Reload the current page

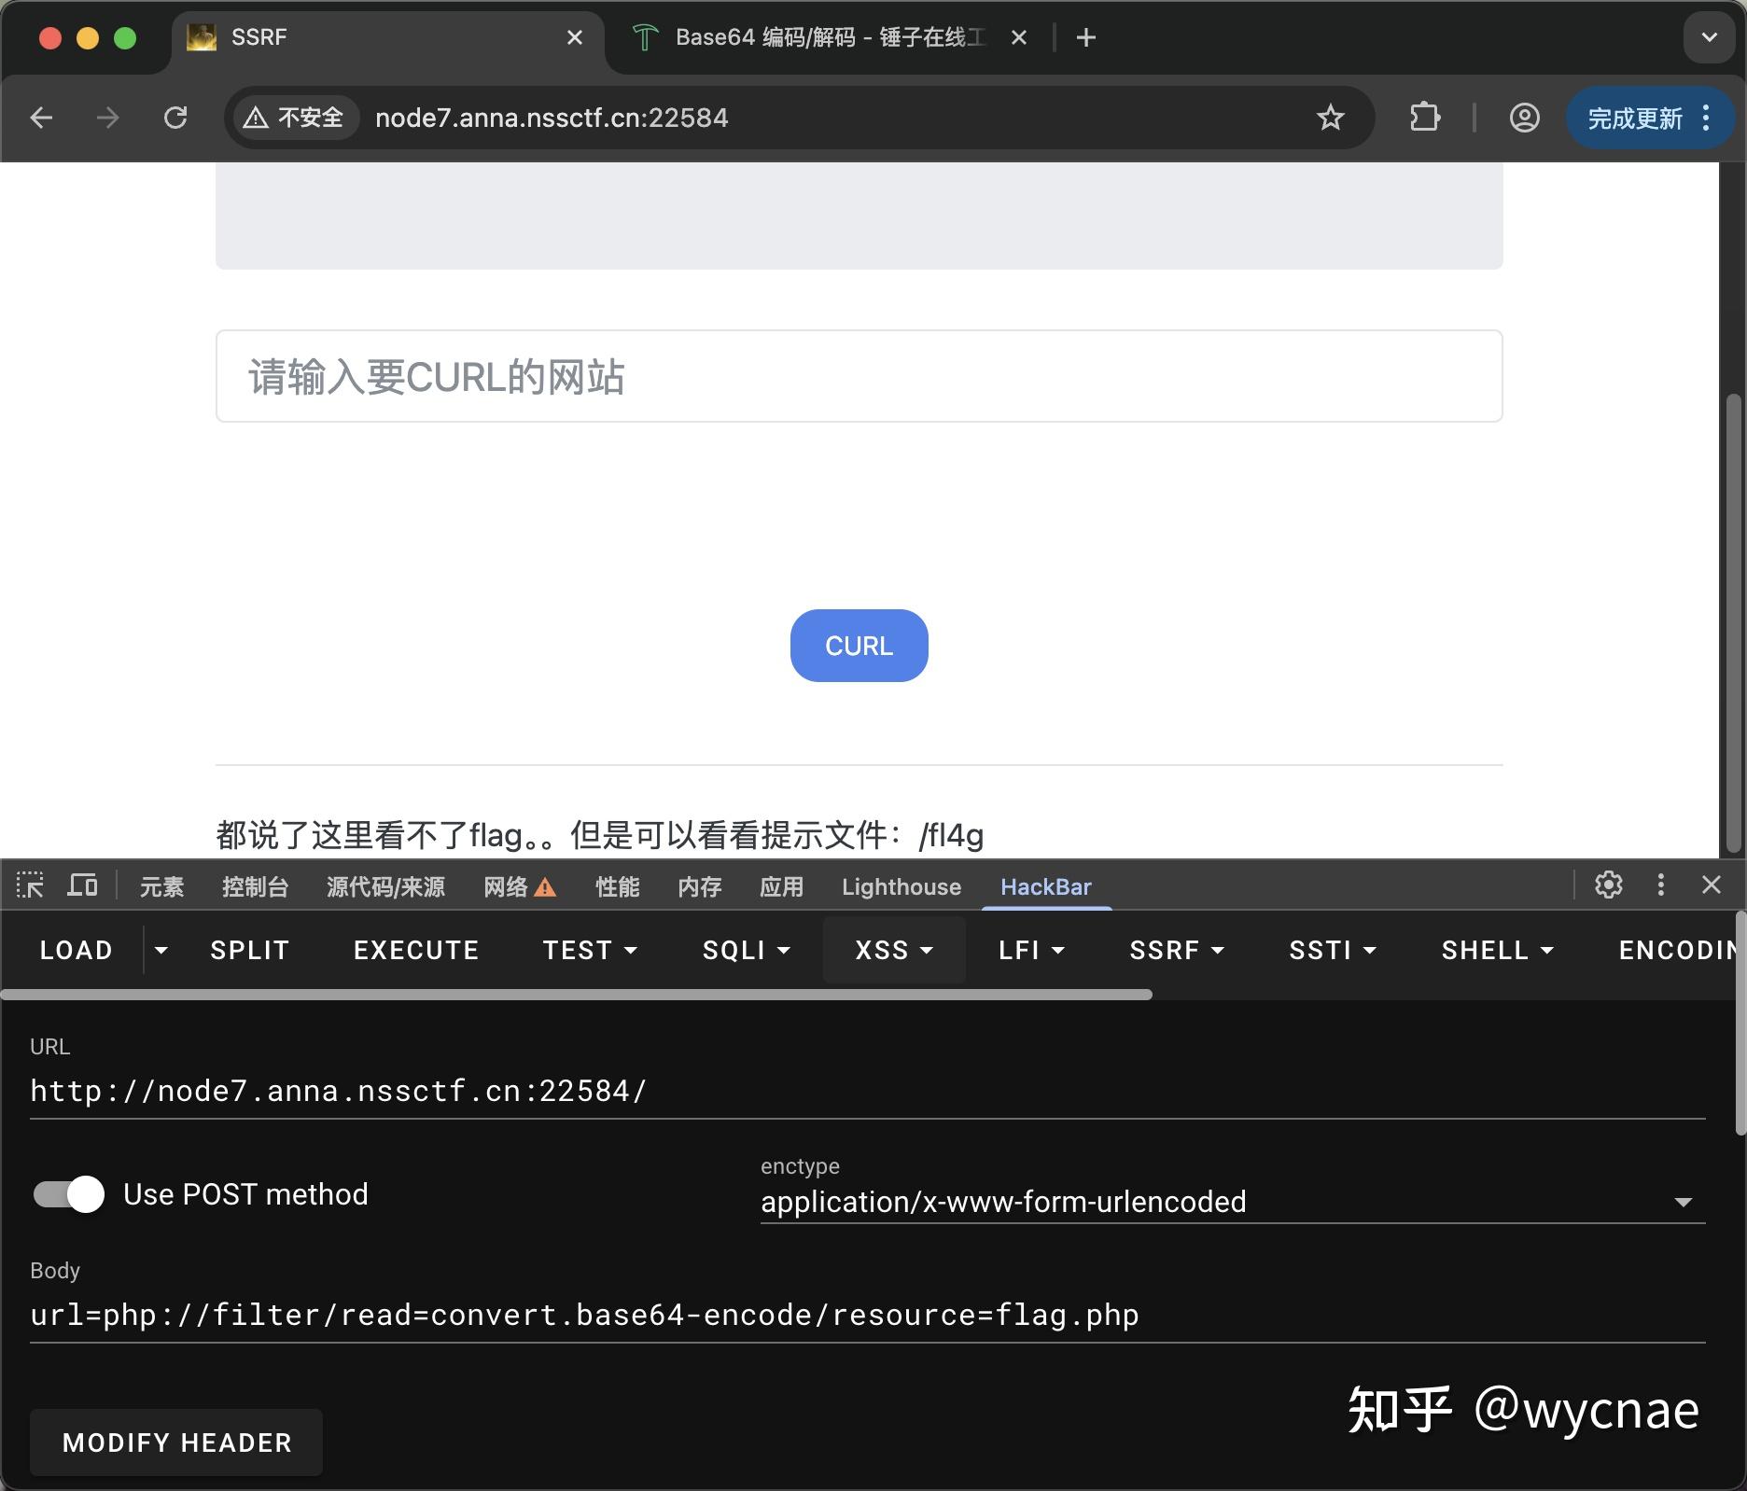pos(175,118)
